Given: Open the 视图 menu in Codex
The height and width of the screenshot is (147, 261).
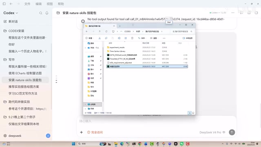Looking at the screenshot, I should pyautogui.click(x=50, y=4).
